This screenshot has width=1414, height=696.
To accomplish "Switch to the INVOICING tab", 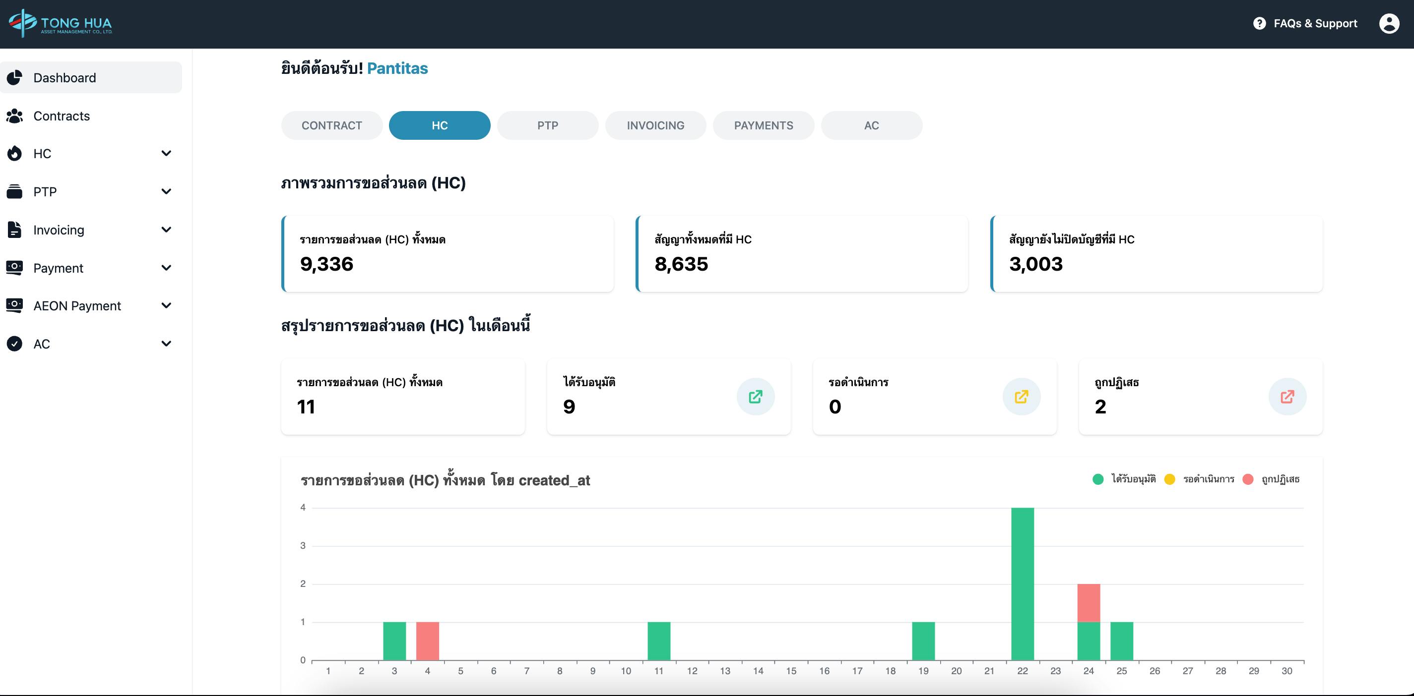I will coord(655,125).
